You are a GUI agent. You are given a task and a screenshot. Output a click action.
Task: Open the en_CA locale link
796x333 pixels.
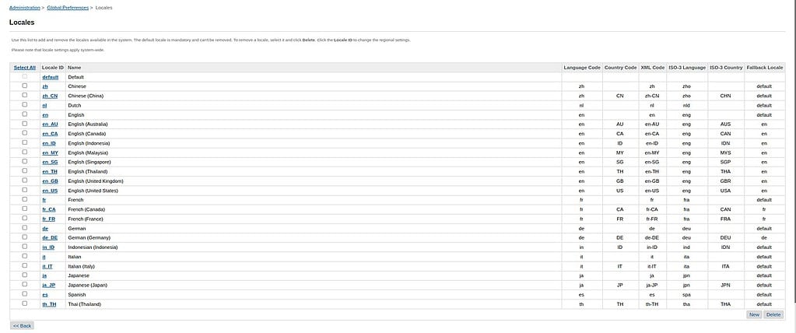(x=50, y=134)
